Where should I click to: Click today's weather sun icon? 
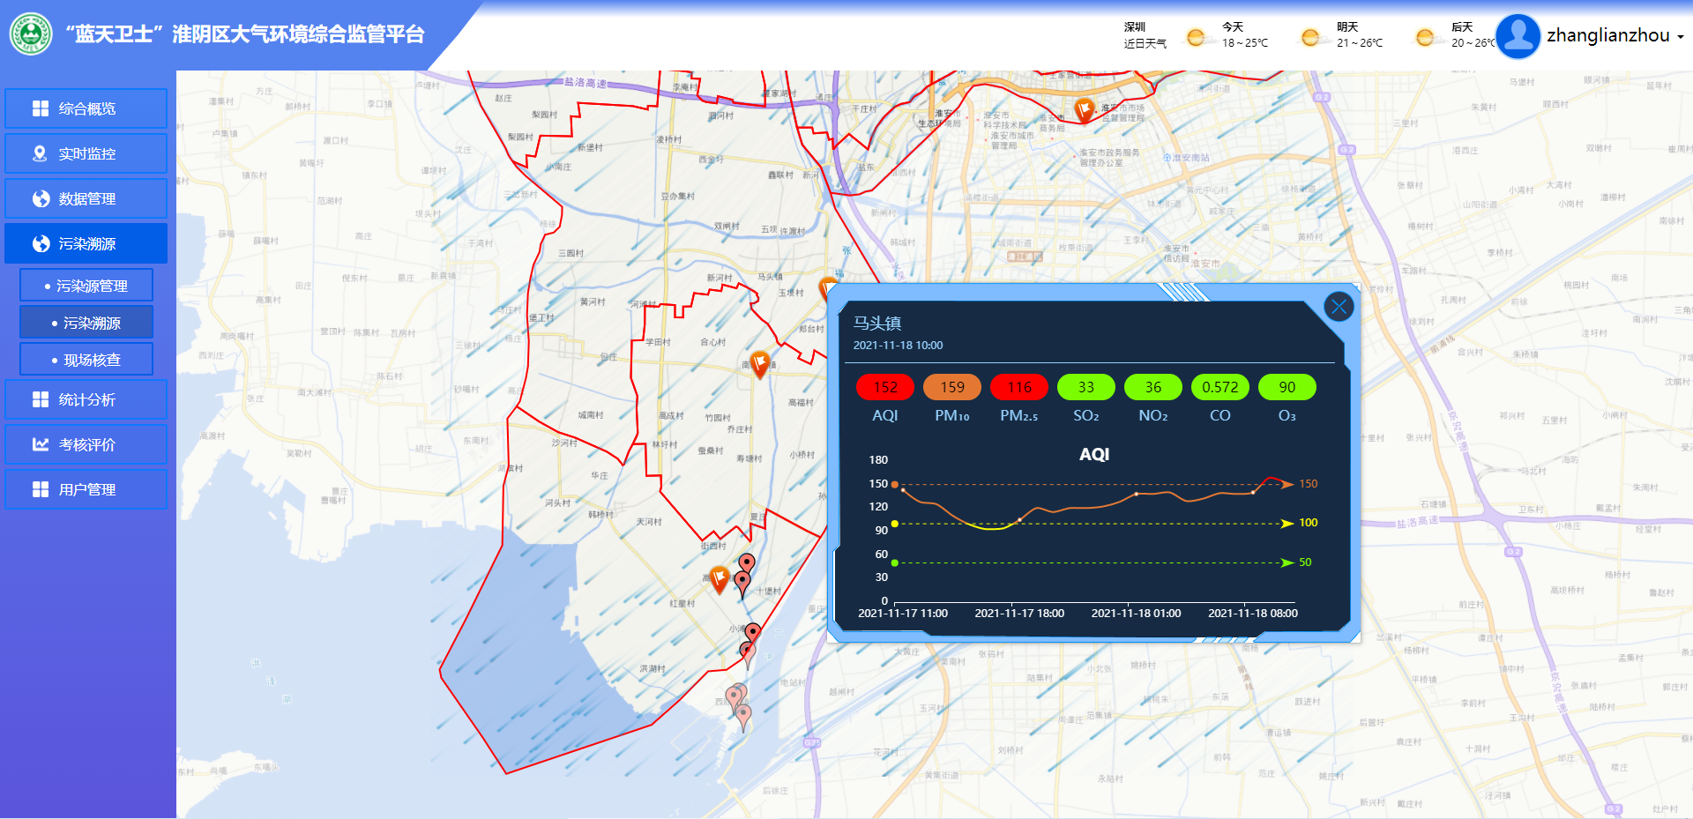tap(1196, 37)
